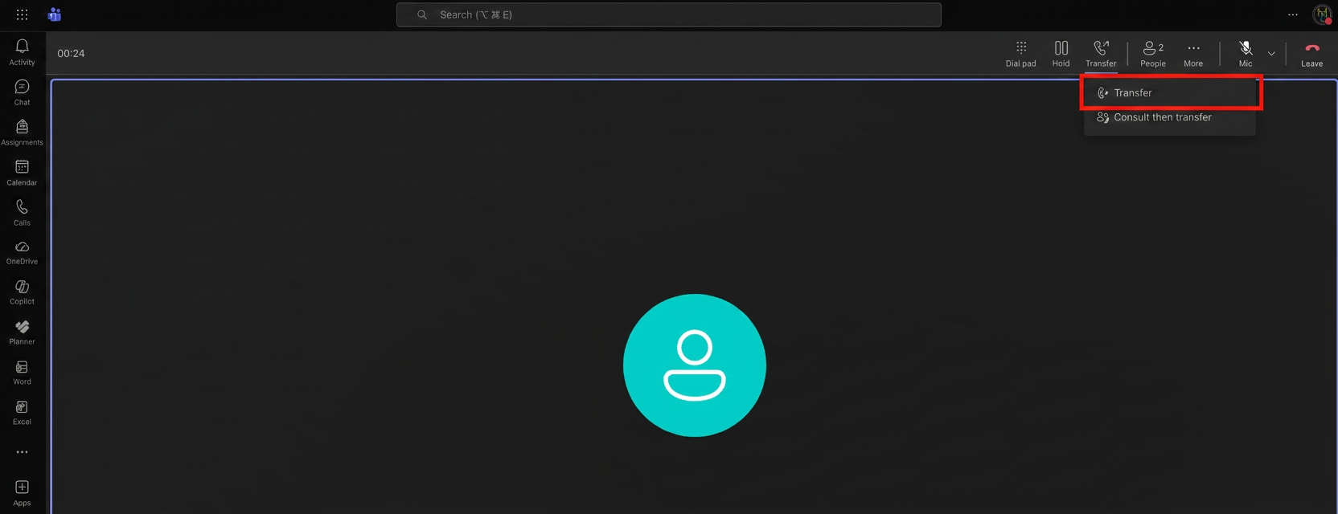Put the call on Hold
Screen dimensions: 1338x514
(1061, 54)
